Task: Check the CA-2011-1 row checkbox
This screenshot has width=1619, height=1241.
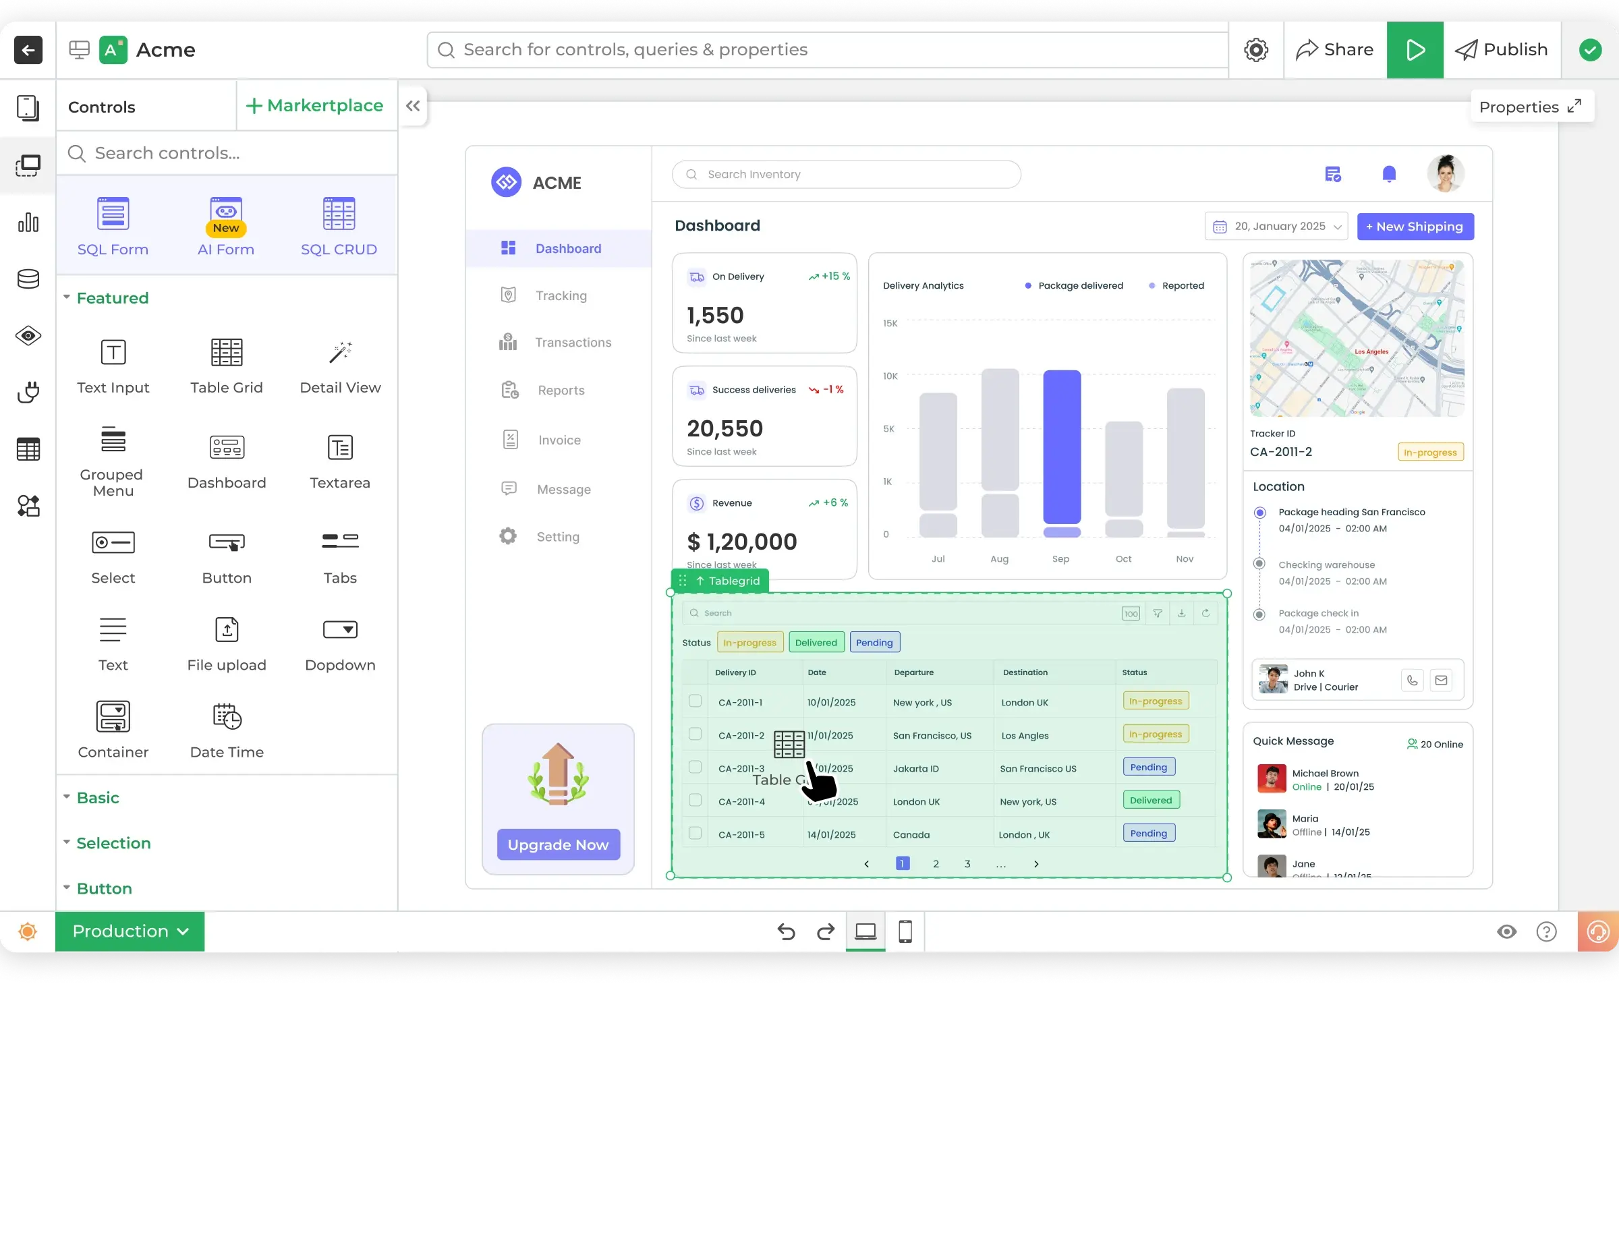Action: click(x=695, y=701)
